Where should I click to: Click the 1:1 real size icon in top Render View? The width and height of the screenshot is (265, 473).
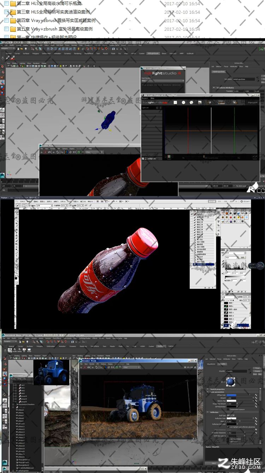pos(74,152)
